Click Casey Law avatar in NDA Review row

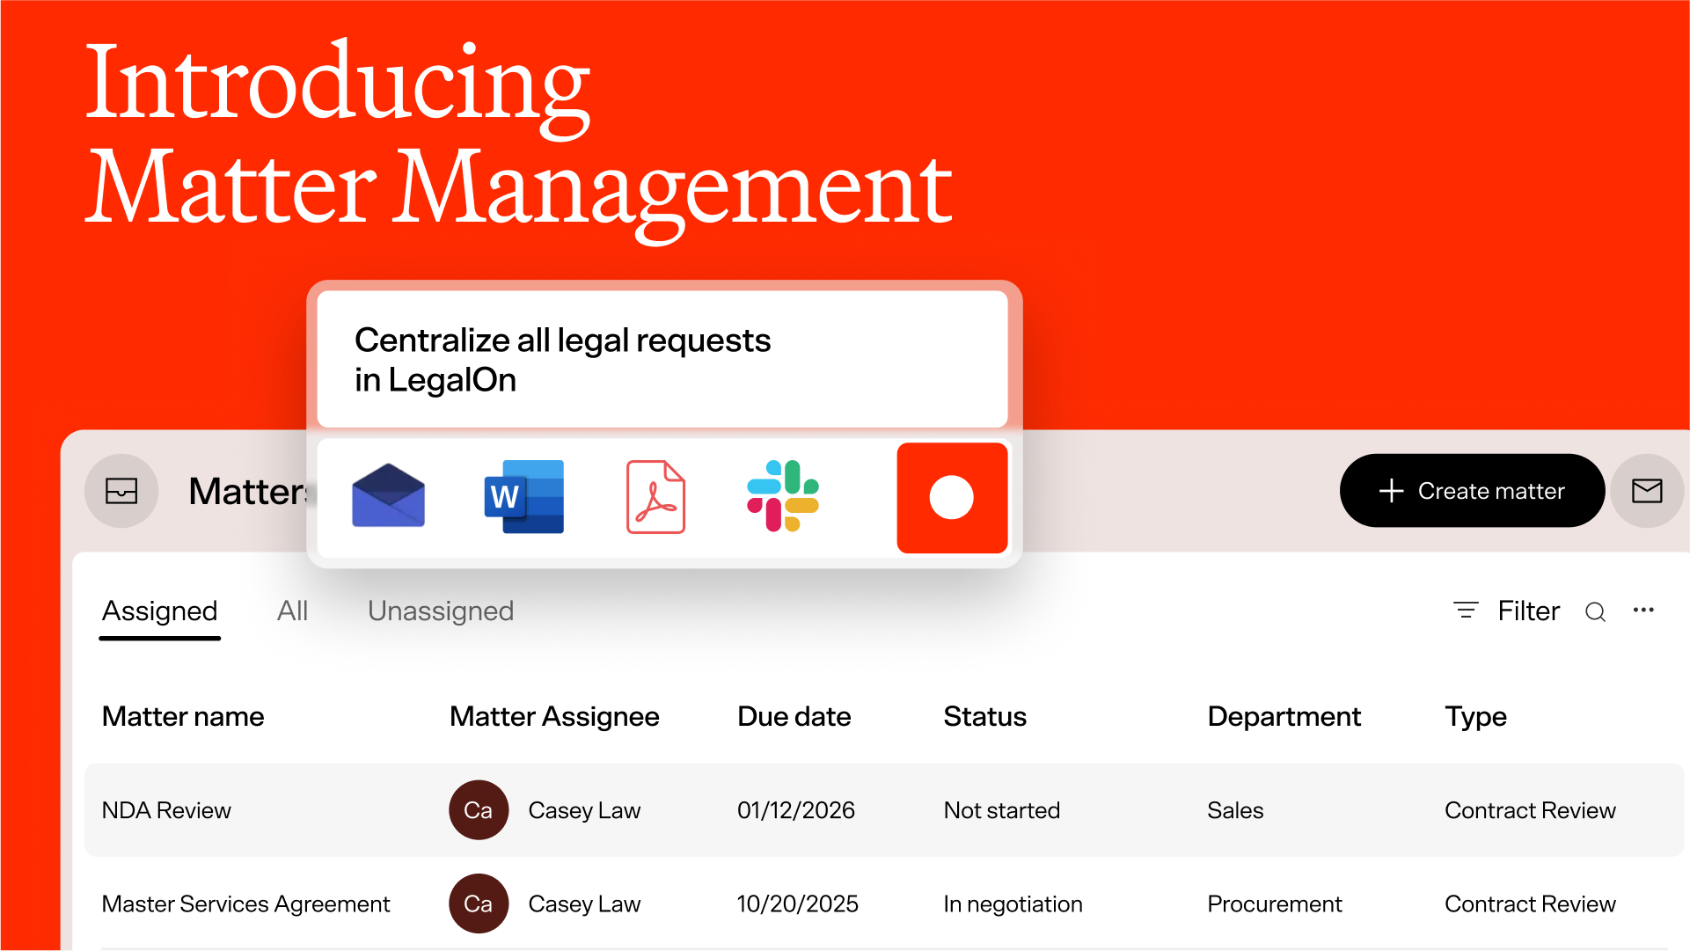coord(479,810)
